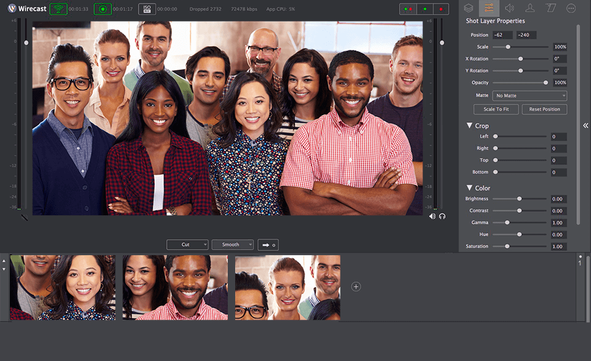Screen dimensions: 591x361
Task: Open the Cut transition dropdown
Action: 187,244
